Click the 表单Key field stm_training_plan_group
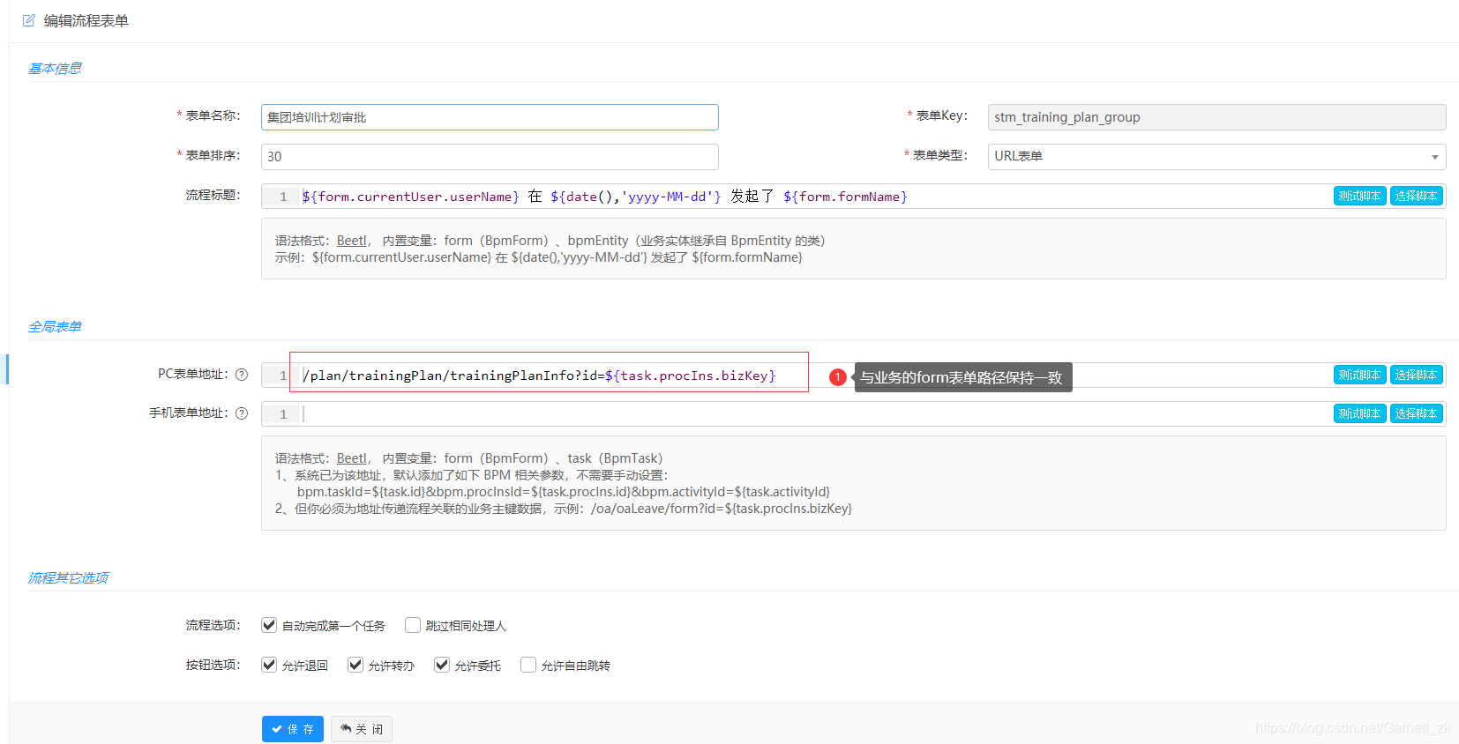Viewport: 1459px width, 744px height. (x=1216, y=117)
